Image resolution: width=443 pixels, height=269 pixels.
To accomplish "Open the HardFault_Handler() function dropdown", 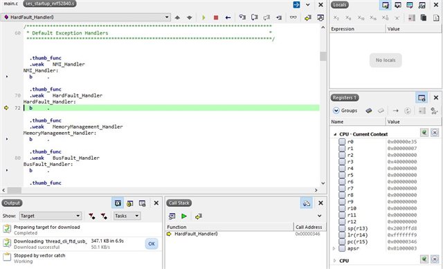I will tap(167, 17).
